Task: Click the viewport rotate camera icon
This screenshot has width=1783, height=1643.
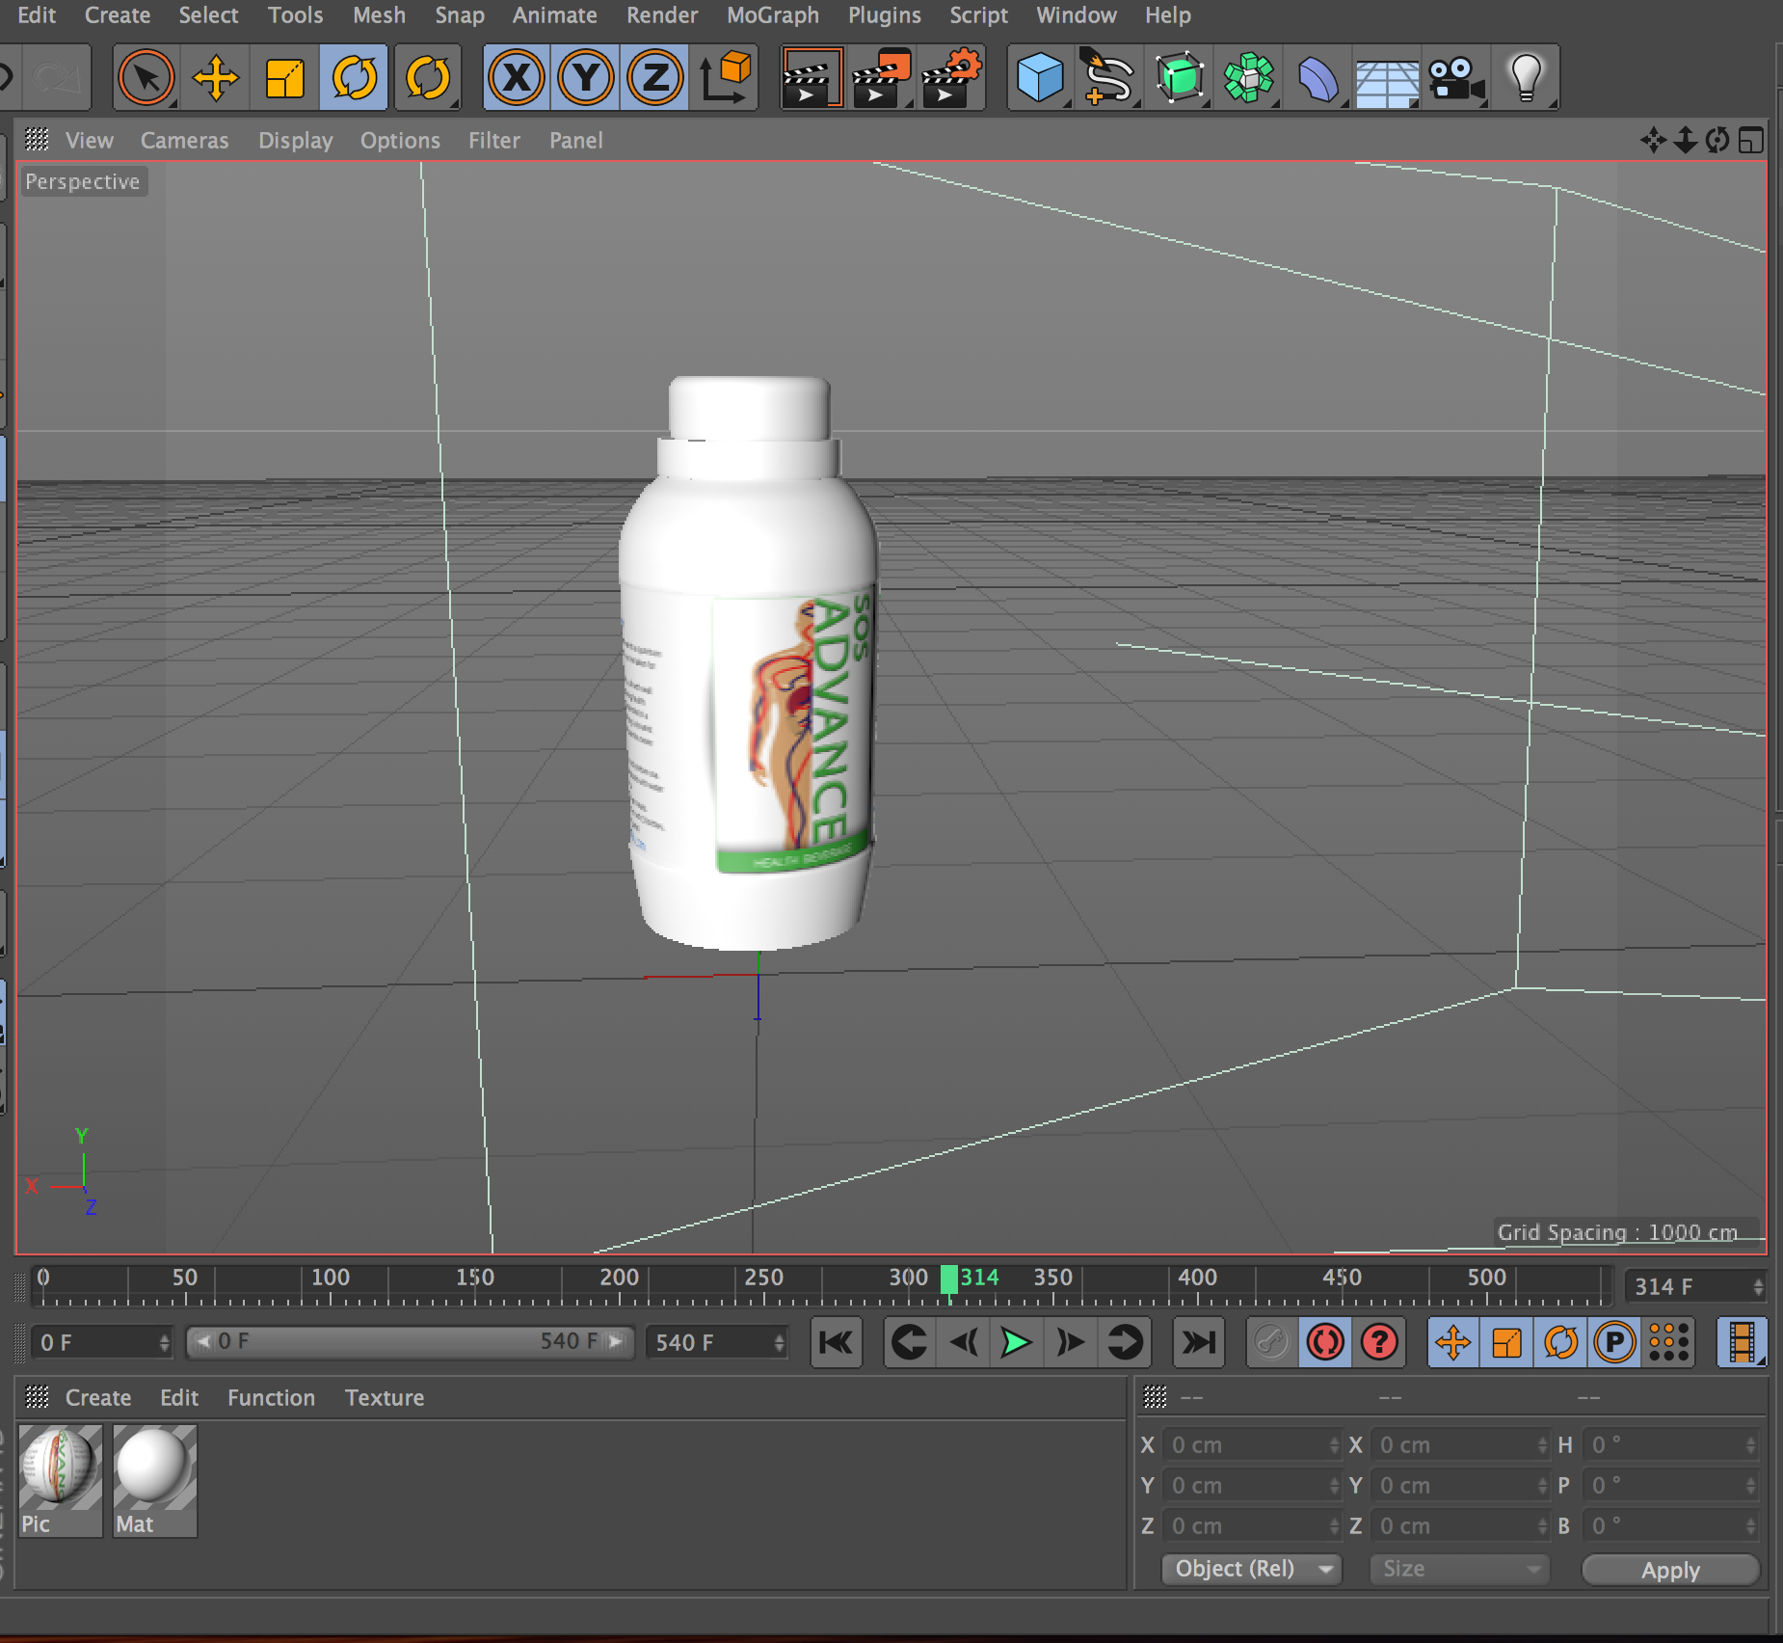Action: [1717, 141]
